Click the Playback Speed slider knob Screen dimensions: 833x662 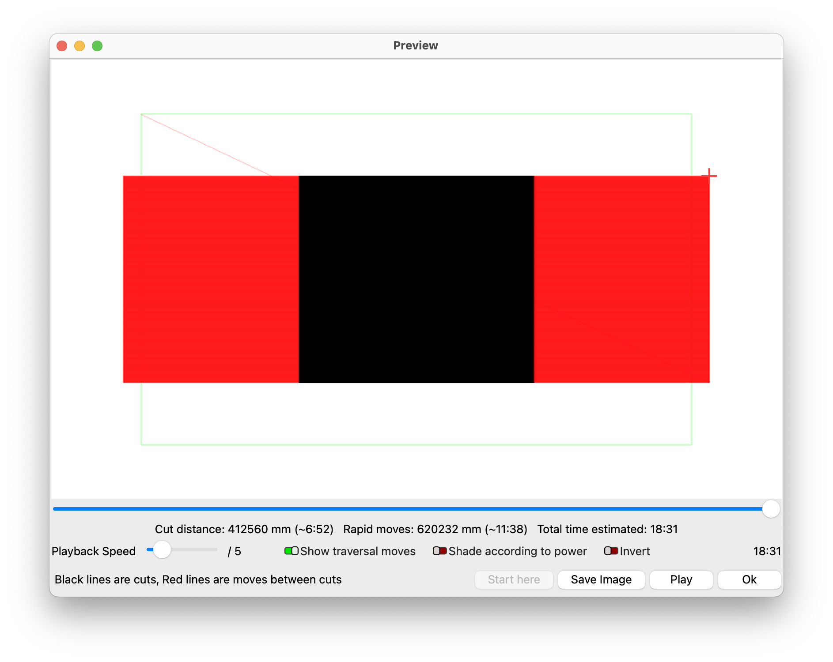(162, 549)
